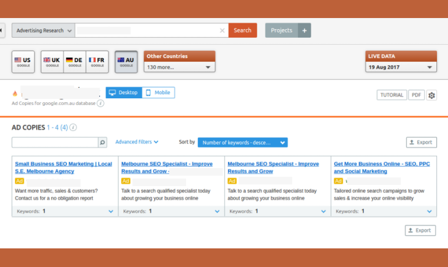The height and width of the screenshot is (267, 448).
Task: Open the Live Data date dropdown
Action: 401,67
